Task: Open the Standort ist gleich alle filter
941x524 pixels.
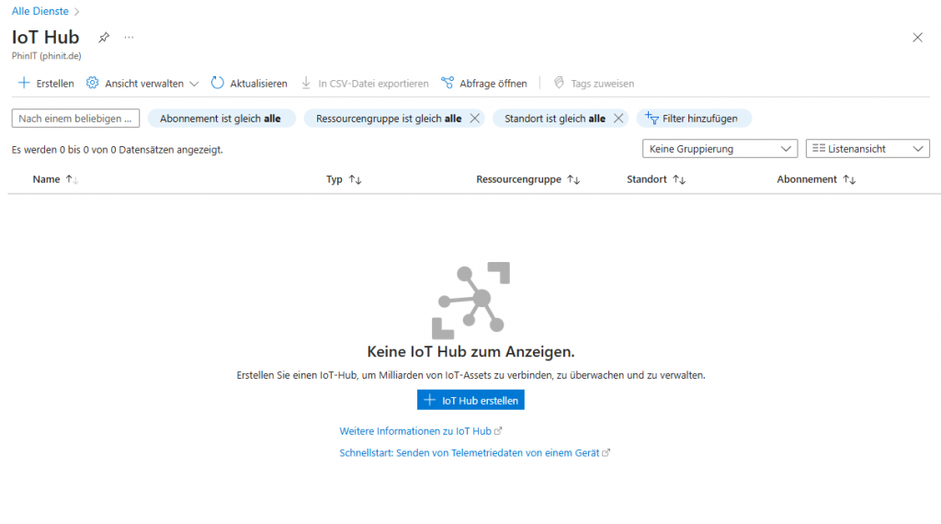Action: tap(554, 119)
